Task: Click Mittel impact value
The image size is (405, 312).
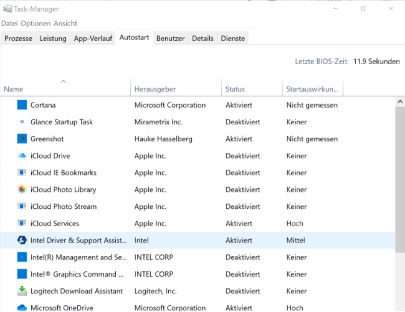Action: 296,241
